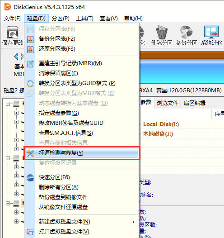Expand the first partition under the top disk
The image size is (224, 238).
click(x=17, y=113)
